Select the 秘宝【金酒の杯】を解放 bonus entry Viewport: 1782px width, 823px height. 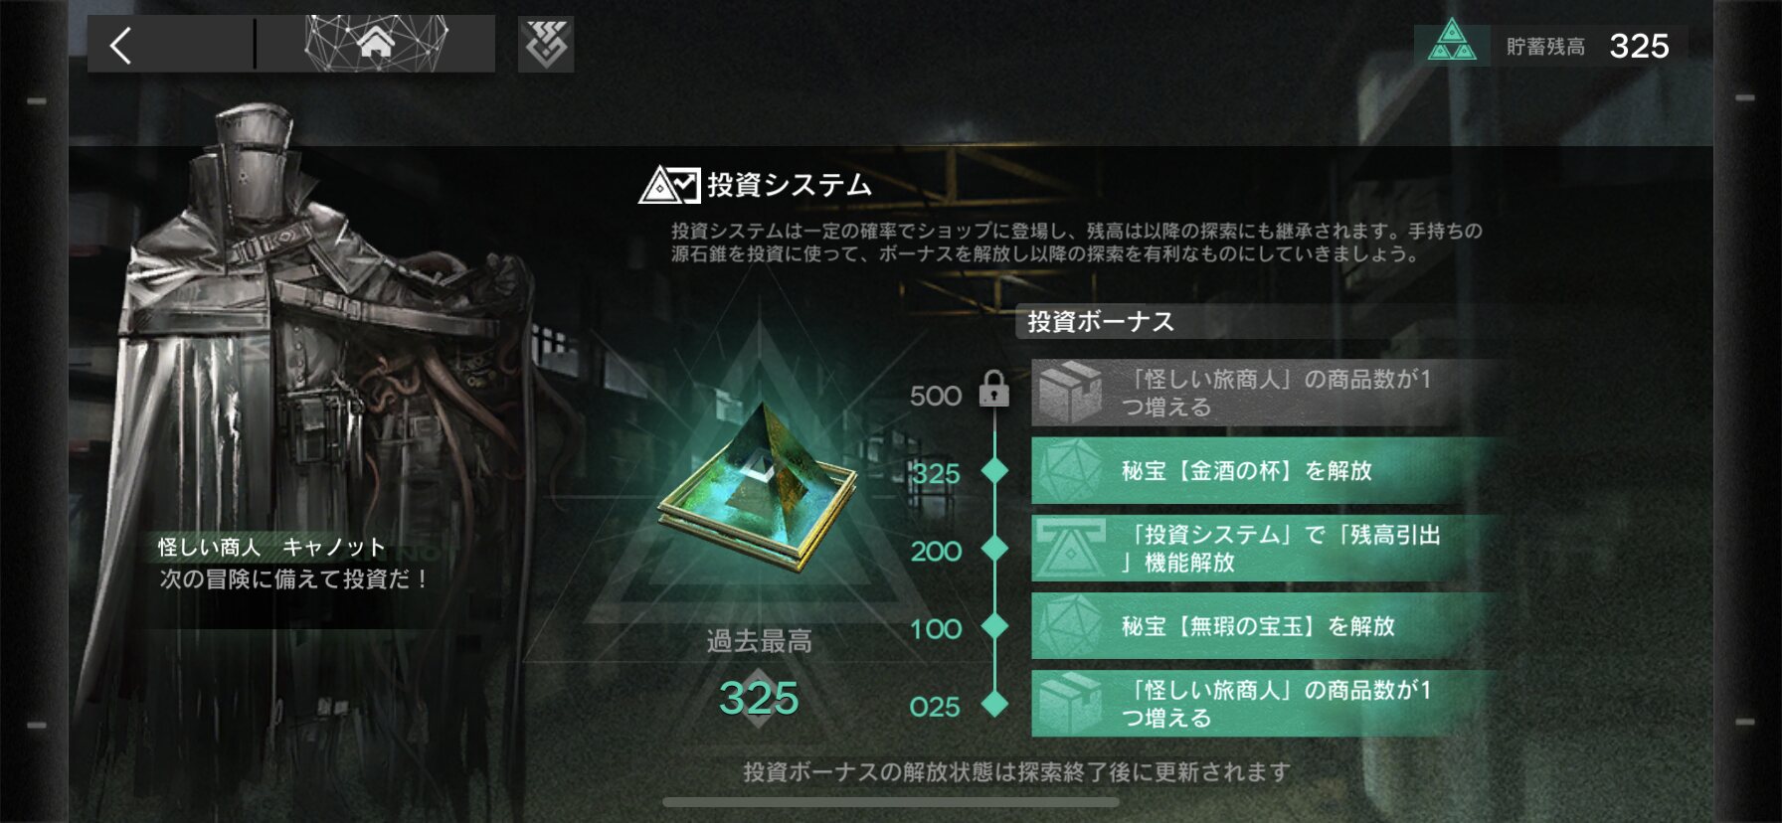[1265, 470]
